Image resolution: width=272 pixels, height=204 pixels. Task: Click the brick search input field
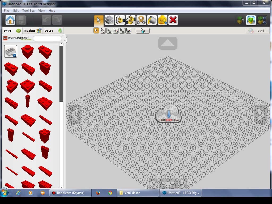(x=47, y=39)
